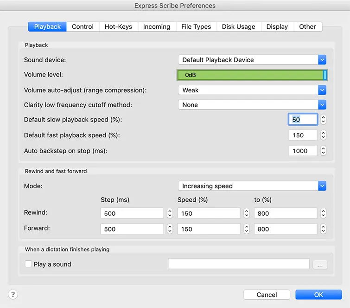Screen dimensions: 350x308
Task: Enable the Play a sound checkbox
Action: pos(28,264)
